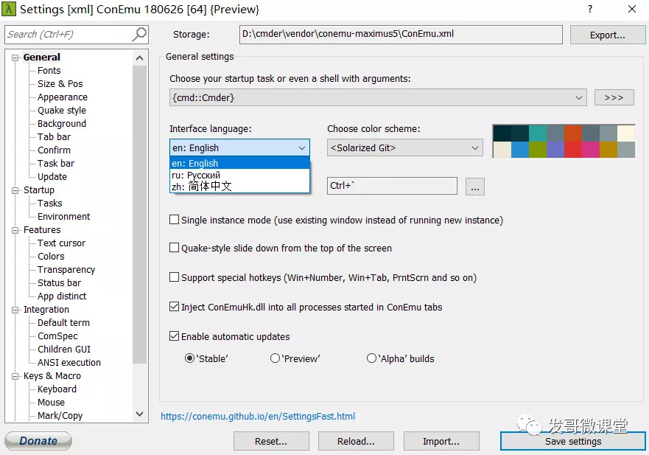Click the ellipsis button next to Ctrl+` hotkey

pyautogui.click(x=475, y=187)
